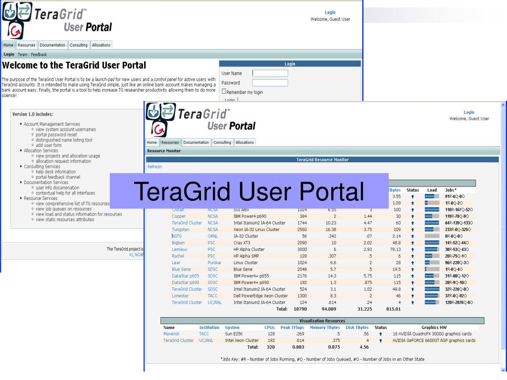507x380 pixels.
Task: Click the Login link above Welcome, Guest User in the back window
Action: click(x=330, y=12)
